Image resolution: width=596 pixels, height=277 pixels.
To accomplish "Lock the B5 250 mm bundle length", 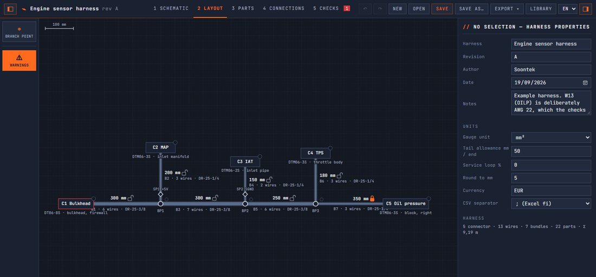I will (293, 198).
